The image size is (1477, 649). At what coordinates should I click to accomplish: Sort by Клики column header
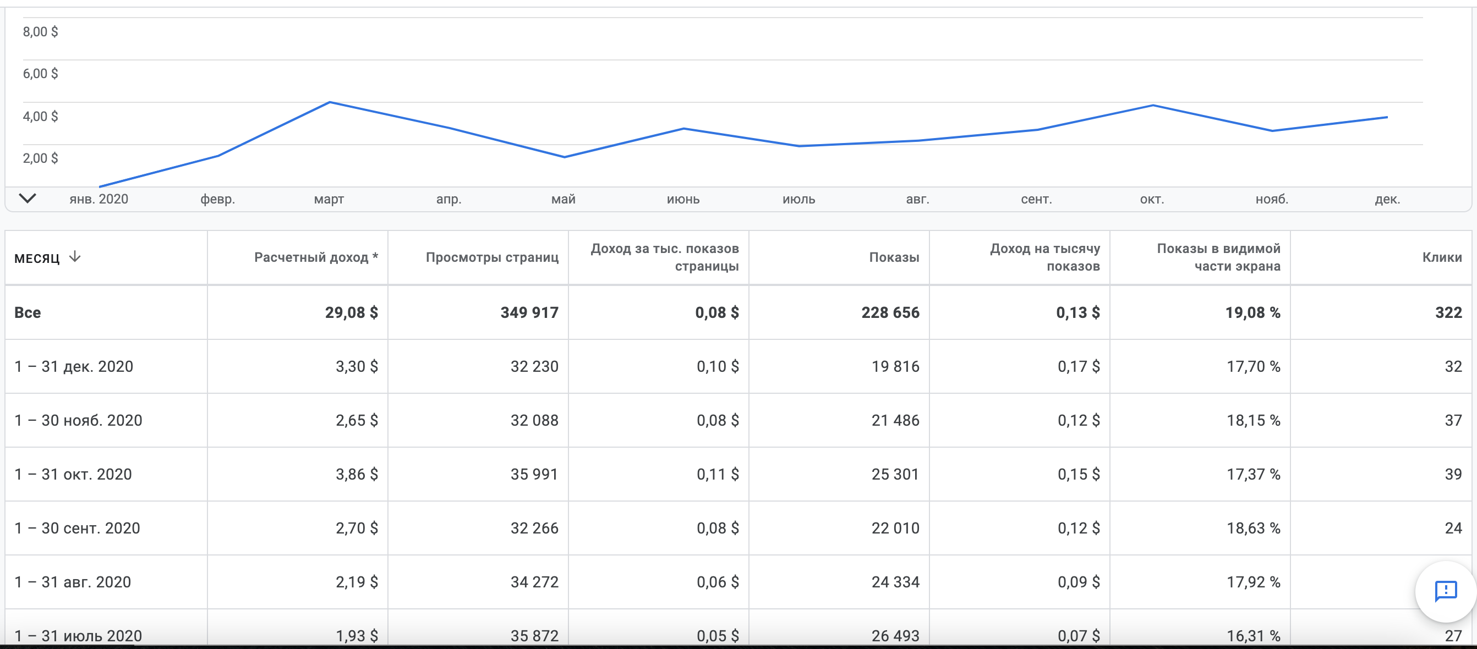tap(1441, 257)
